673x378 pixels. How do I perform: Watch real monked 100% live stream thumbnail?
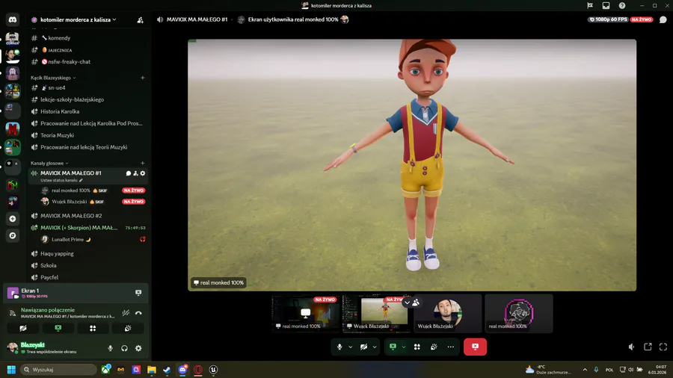306,313
